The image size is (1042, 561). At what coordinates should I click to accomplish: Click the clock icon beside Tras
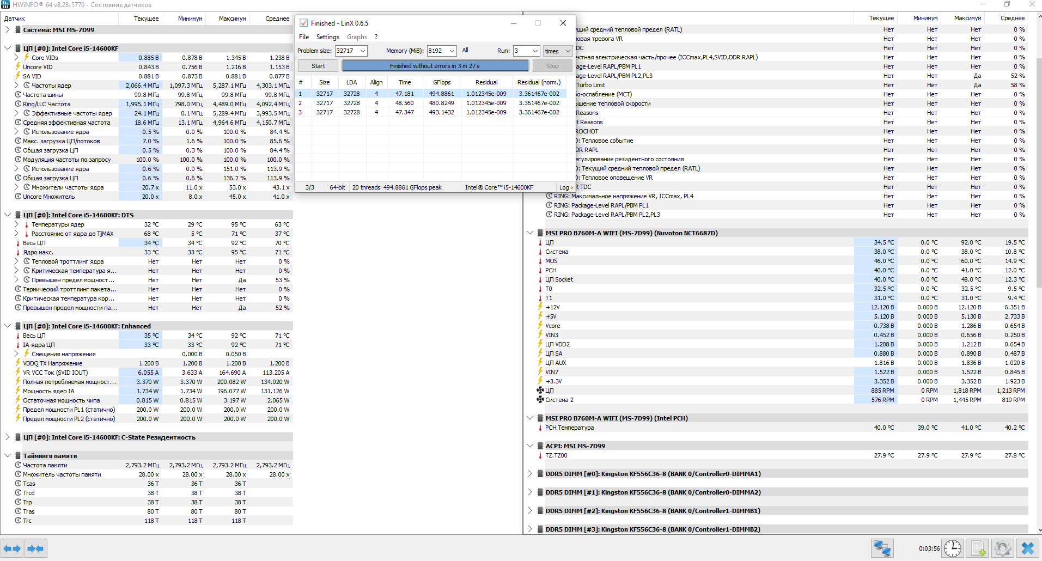pos(18,511)
